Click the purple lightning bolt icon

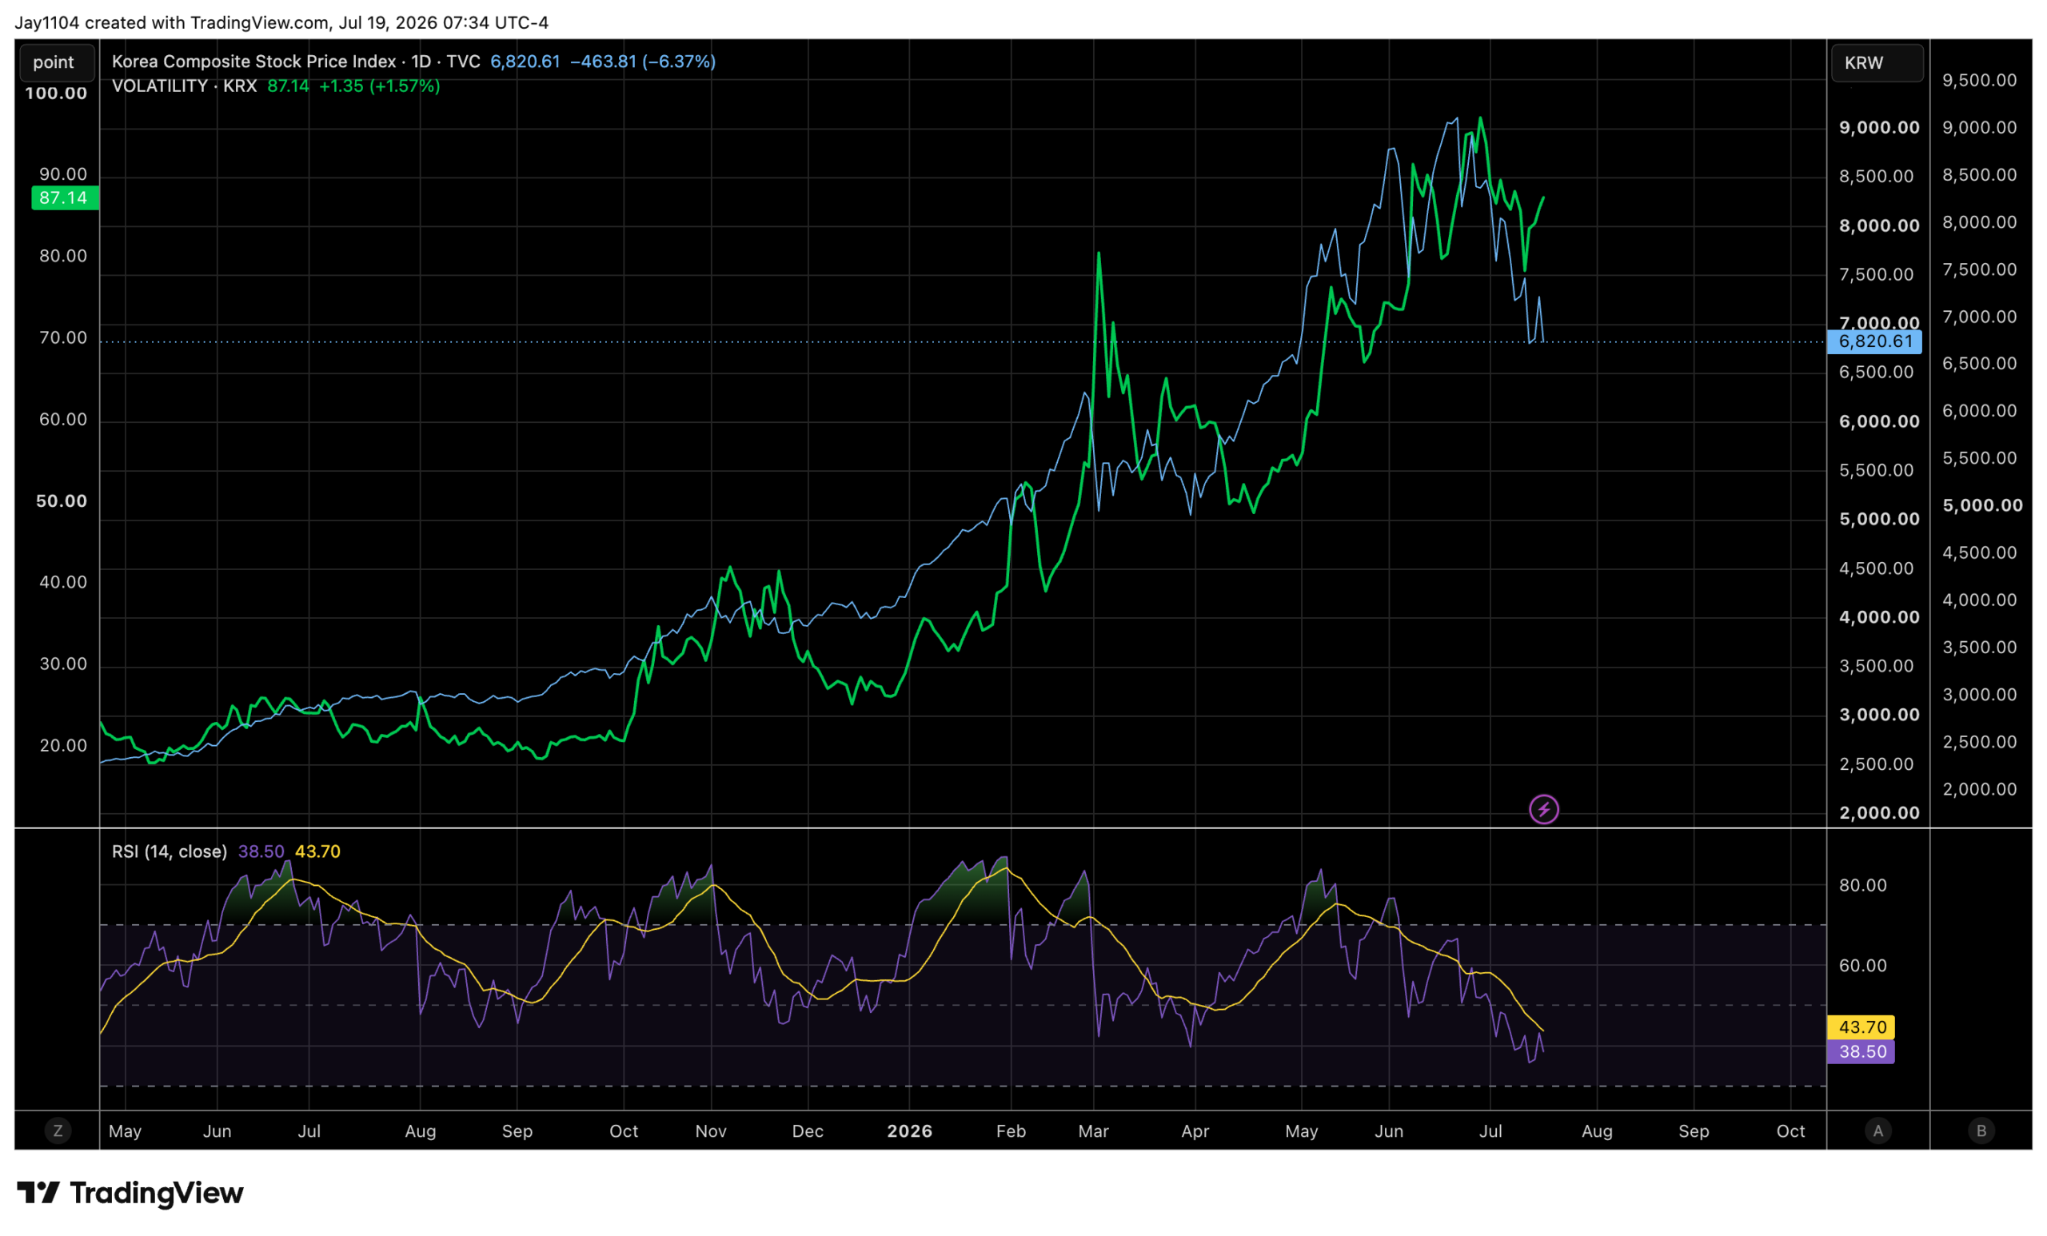point(1543,809)
